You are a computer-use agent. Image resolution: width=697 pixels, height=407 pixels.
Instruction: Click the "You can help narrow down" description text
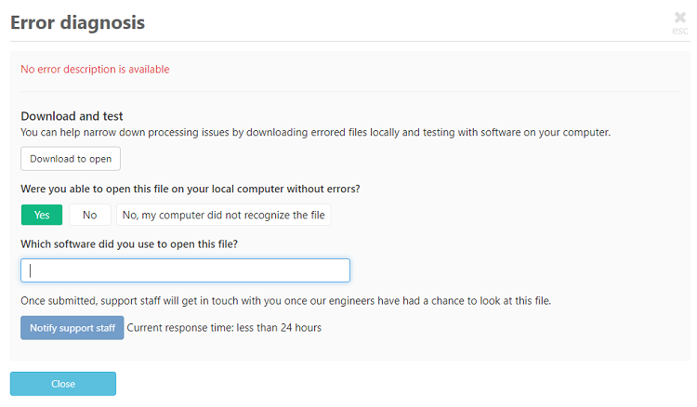(x=315, y=132)
